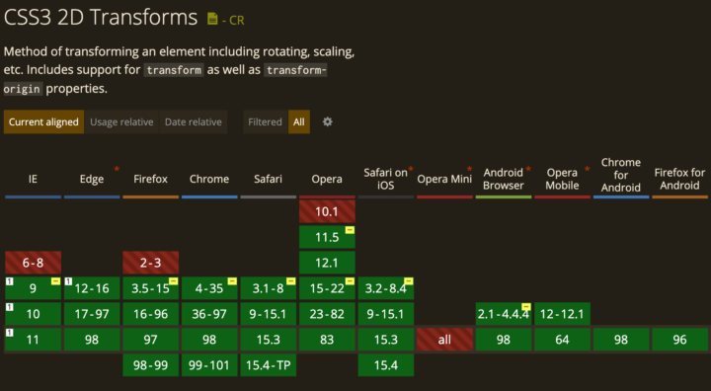The width and height of the screenshot is (711, 391).
Task: Click the yellow flag on Android 2.1-4.4.4
Action: pos(526,307)
